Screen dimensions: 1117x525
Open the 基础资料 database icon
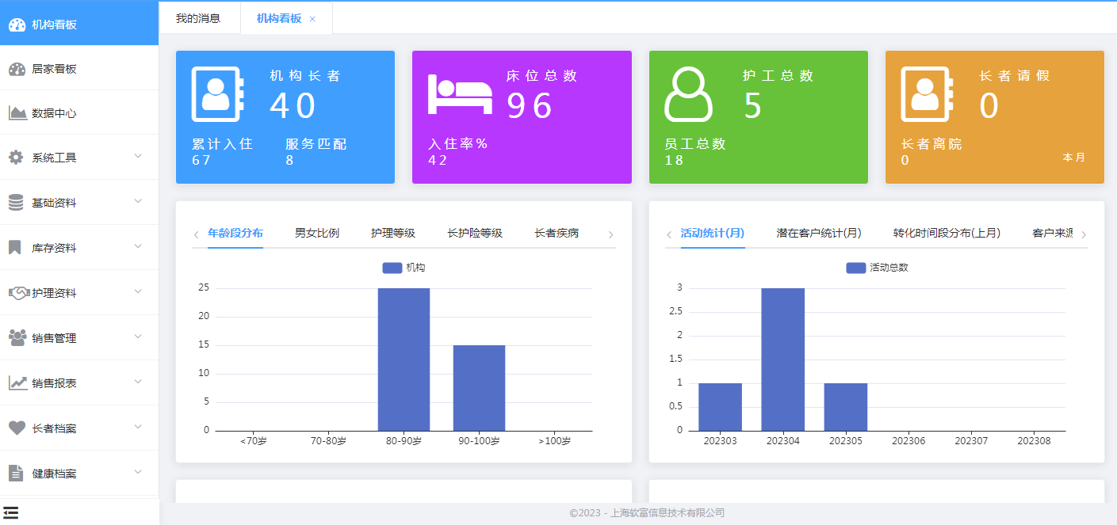click(x=16, y=202)
